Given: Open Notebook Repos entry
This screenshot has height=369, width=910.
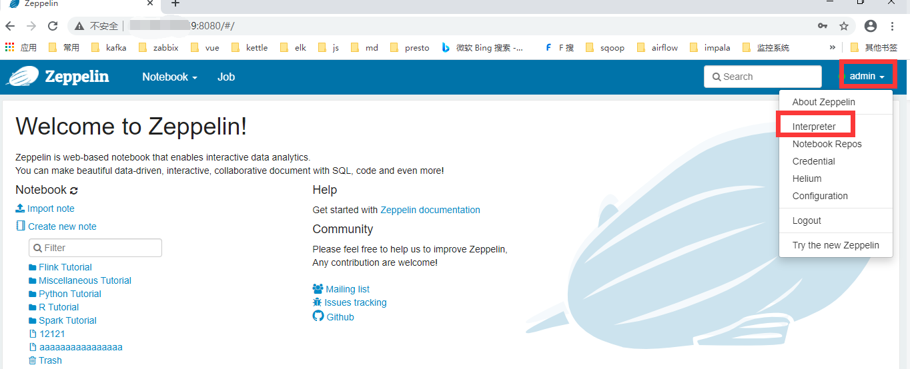Looking at the screenshot, I should coord(827,144).
